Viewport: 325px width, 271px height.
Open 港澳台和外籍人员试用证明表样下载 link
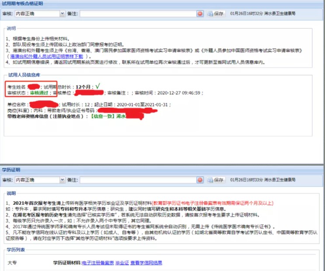(46, 57)
